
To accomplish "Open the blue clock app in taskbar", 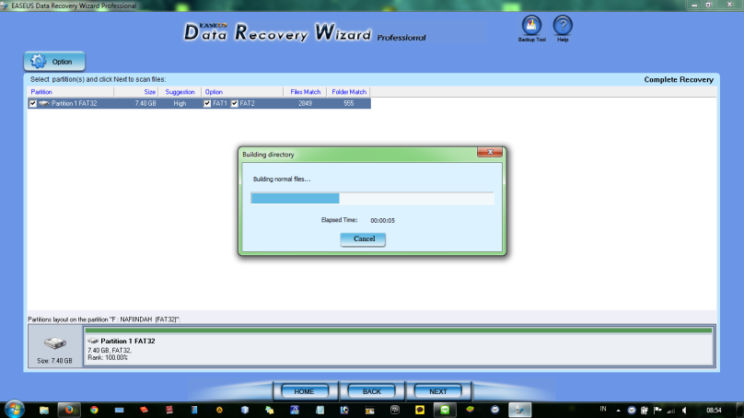I will pos(494,410).
